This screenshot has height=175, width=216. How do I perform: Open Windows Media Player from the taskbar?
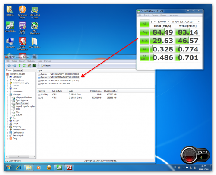click(38, 168)
